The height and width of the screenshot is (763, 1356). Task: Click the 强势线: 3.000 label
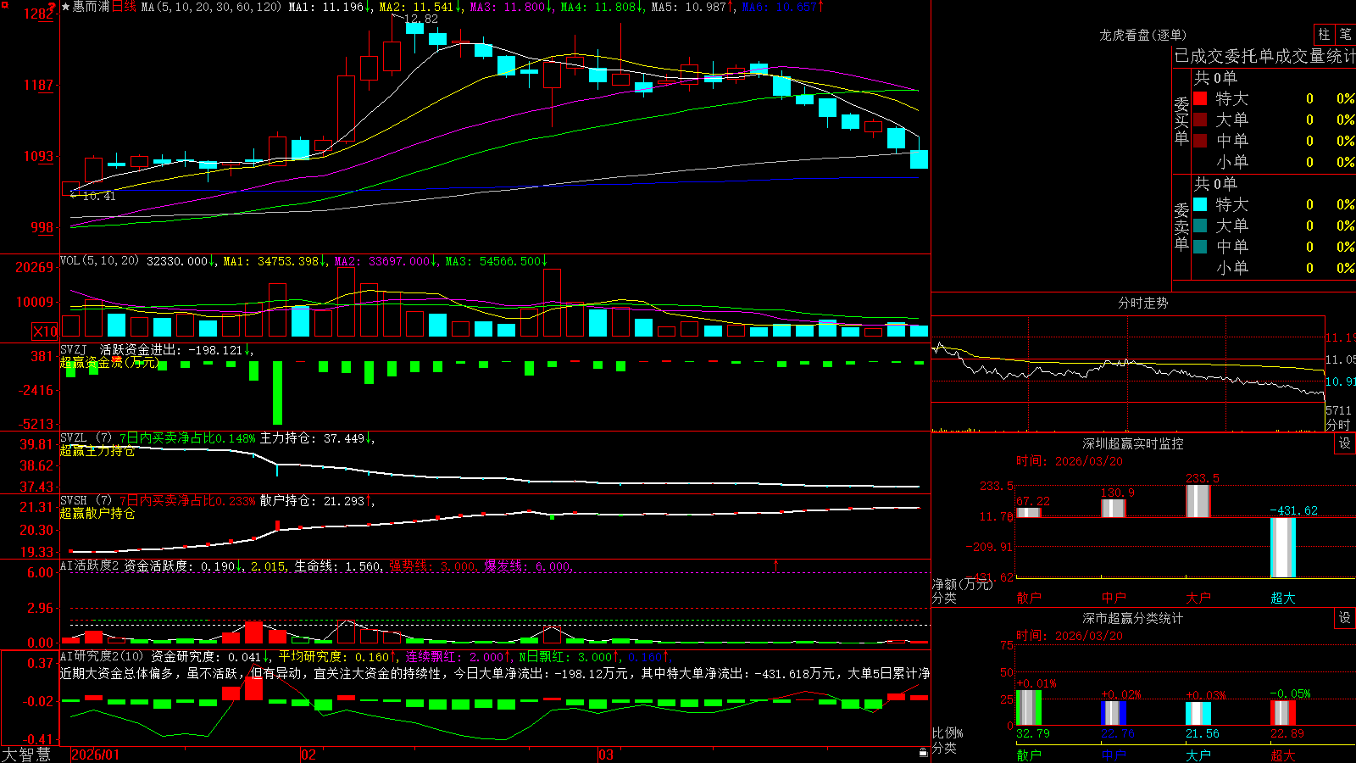[433, 565]
